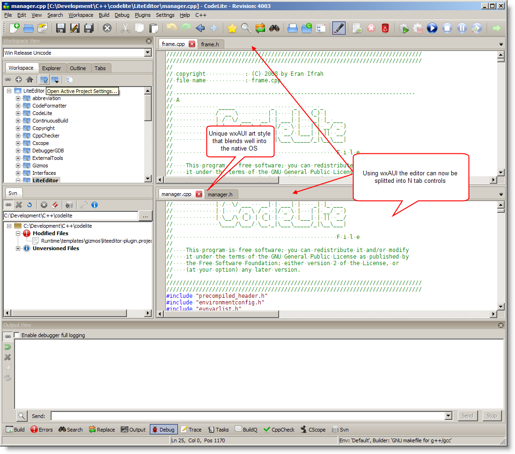Click the Save floppy disk icon
Image resolution: width=515 pixels, height=454 pixels.
pos(60,28)
